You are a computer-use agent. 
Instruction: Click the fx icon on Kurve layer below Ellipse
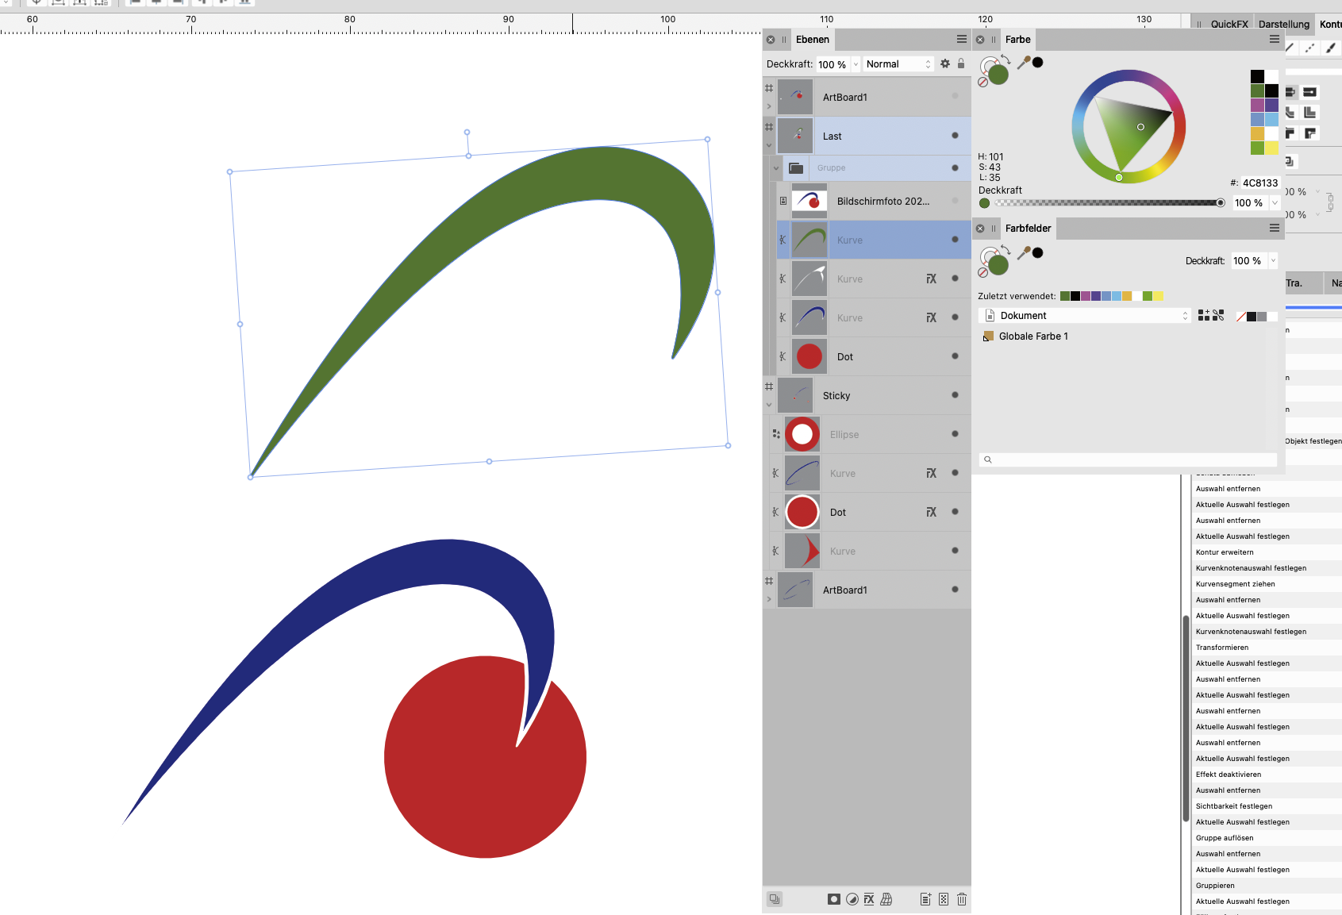932,473
